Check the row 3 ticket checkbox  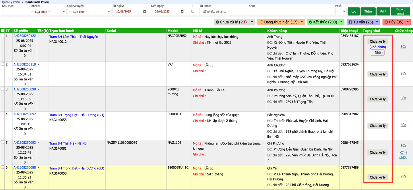point(2,89)
